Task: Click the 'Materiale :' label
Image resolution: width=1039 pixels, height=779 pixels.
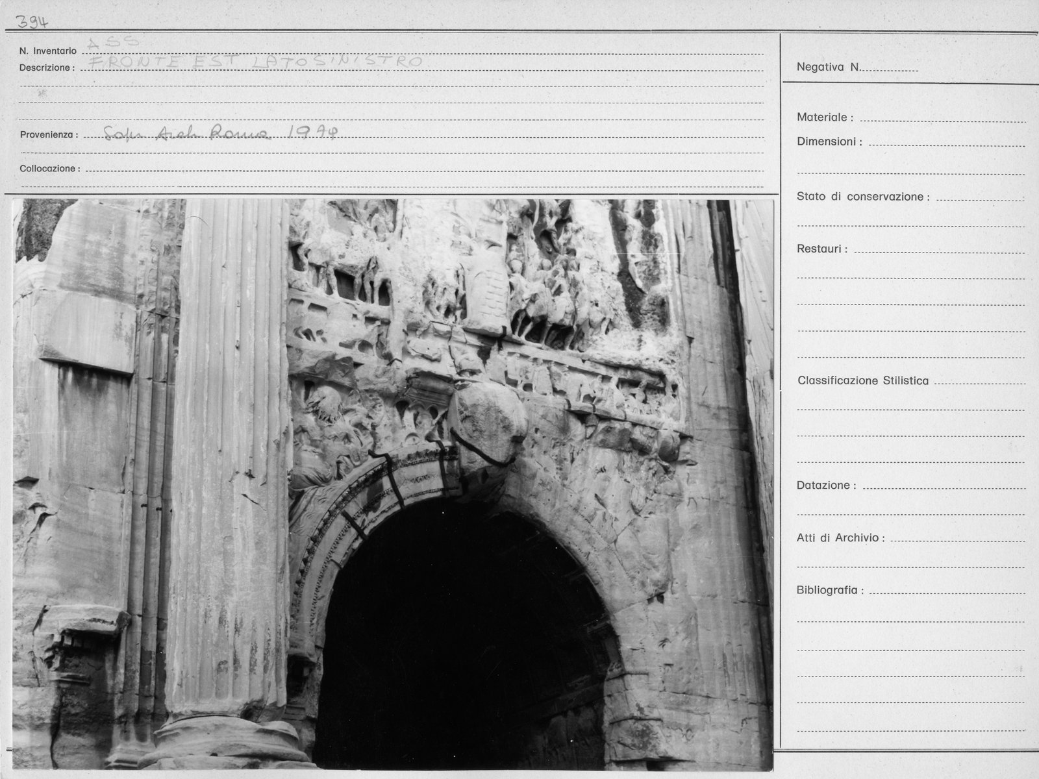Action: 825,117
